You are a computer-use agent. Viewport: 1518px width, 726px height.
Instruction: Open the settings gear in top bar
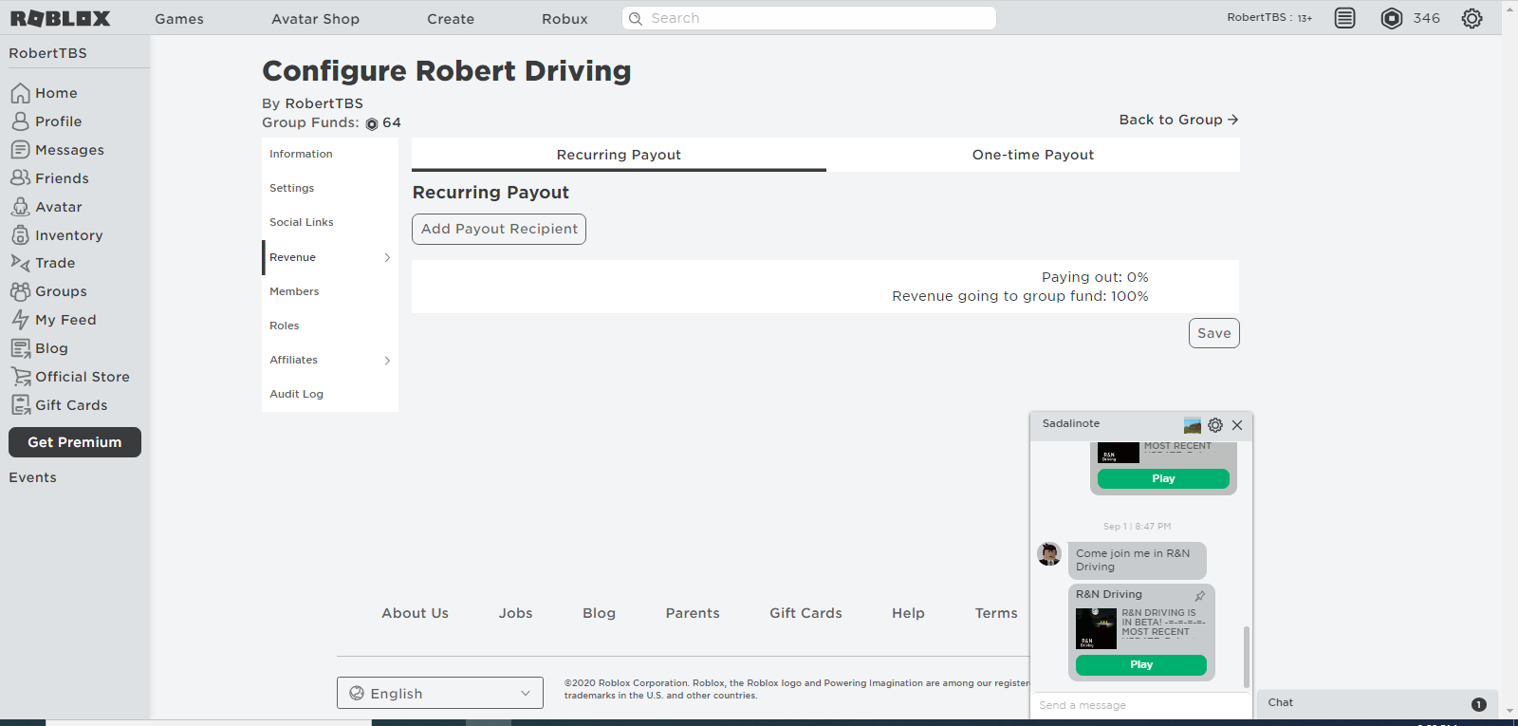1472,18
